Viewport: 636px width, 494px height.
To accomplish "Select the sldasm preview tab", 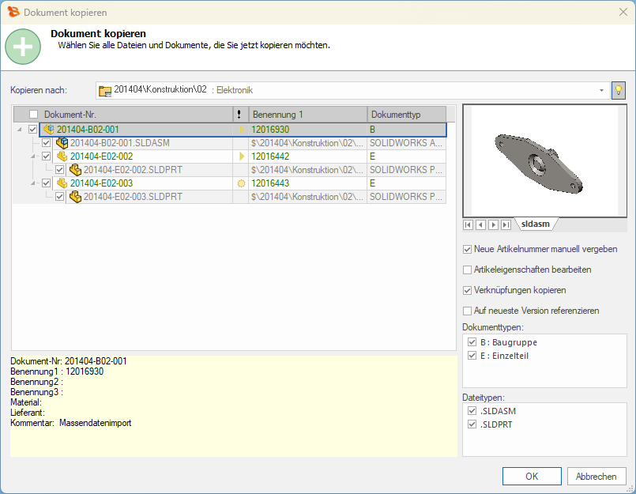I will pyautogui.click(x=535, y=224).
